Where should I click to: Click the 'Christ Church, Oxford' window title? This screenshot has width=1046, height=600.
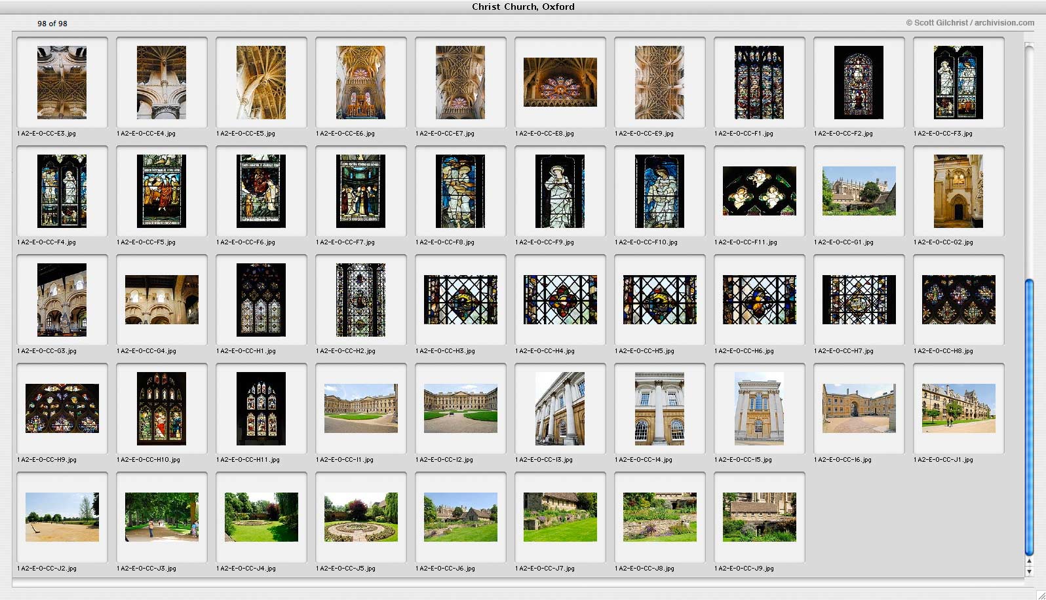[x=523, y=7]
